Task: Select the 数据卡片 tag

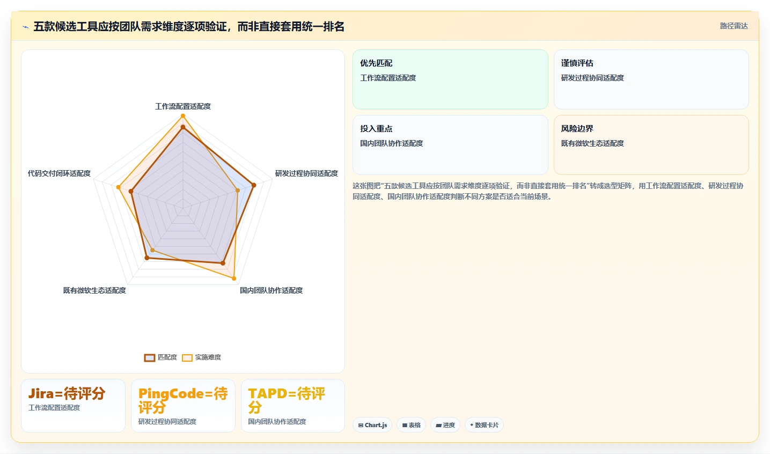Action: click(x=484, y=425)
